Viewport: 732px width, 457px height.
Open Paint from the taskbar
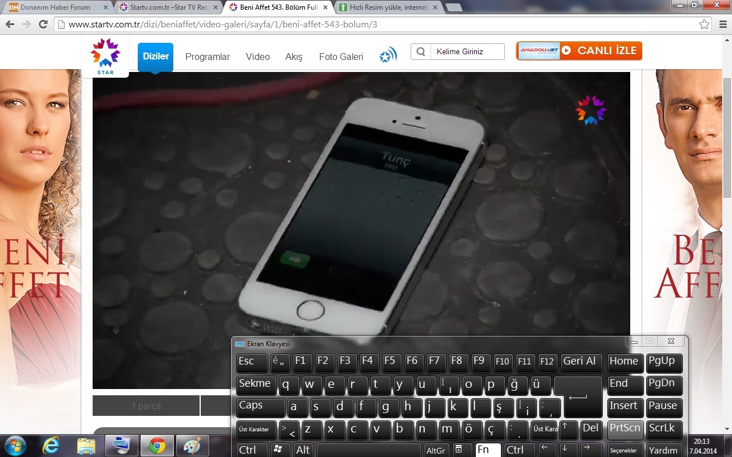193,446
